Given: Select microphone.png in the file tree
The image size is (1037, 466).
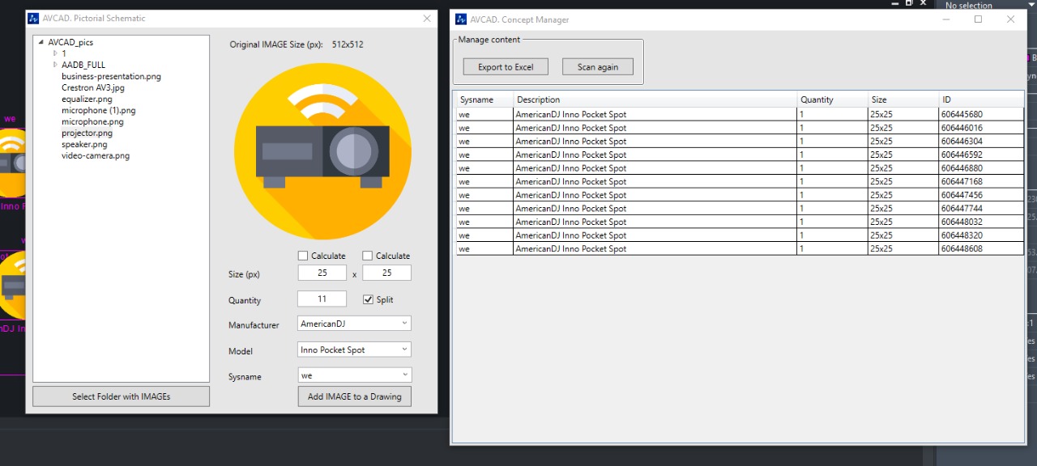Looking at the screenshot, I should (x=92, y=121).
